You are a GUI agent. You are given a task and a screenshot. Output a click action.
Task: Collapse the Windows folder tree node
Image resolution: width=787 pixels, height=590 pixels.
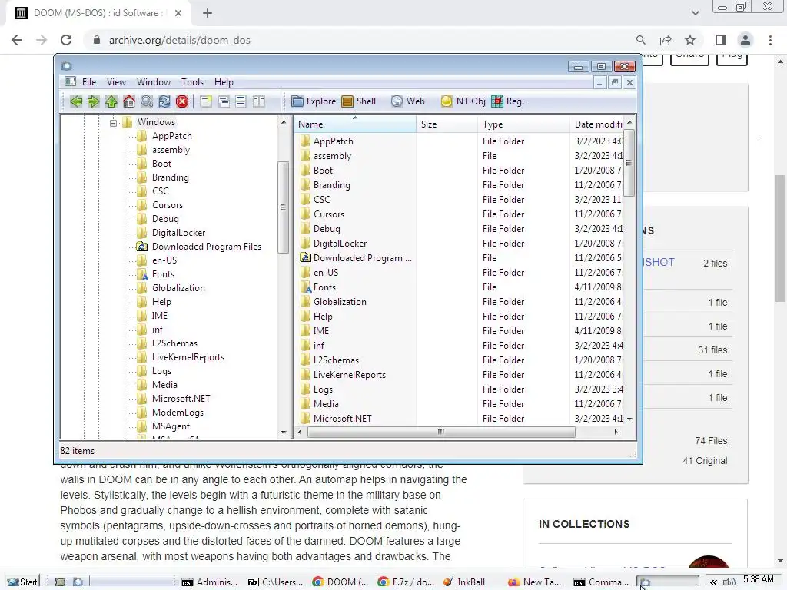114,122
